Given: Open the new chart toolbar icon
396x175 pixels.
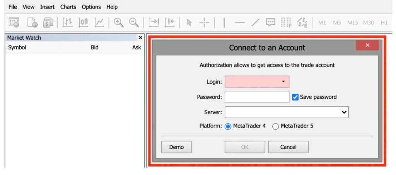Looking at the screenshot, I should click(14, 23).
